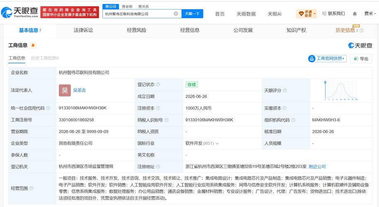The image size is (379, 207).
Task: Click registration number 330106001869258
Action: 76,120
